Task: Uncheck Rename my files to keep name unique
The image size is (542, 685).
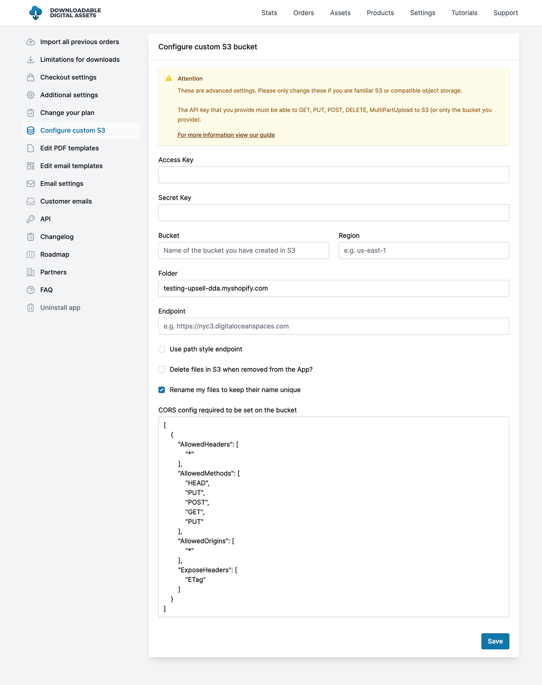Action: 161,390
